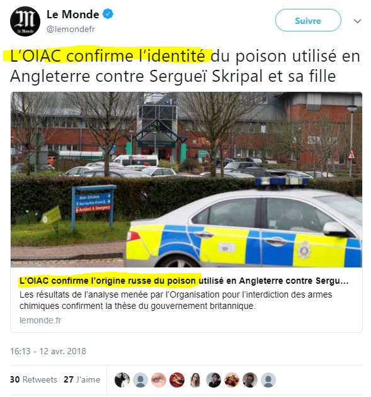Open the red shoes avatar
This screenshot has width=371, height=397.
177,380
